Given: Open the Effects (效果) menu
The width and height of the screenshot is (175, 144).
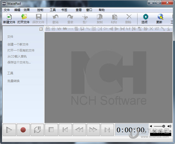Looking at the screenshot, I should tap(27, 10).
